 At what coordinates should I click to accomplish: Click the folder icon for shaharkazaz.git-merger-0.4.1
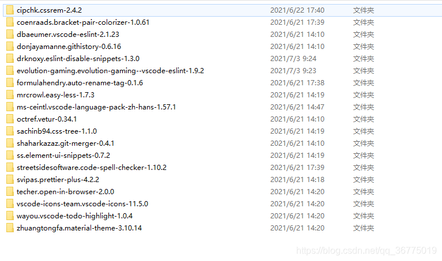coord(10,143)
